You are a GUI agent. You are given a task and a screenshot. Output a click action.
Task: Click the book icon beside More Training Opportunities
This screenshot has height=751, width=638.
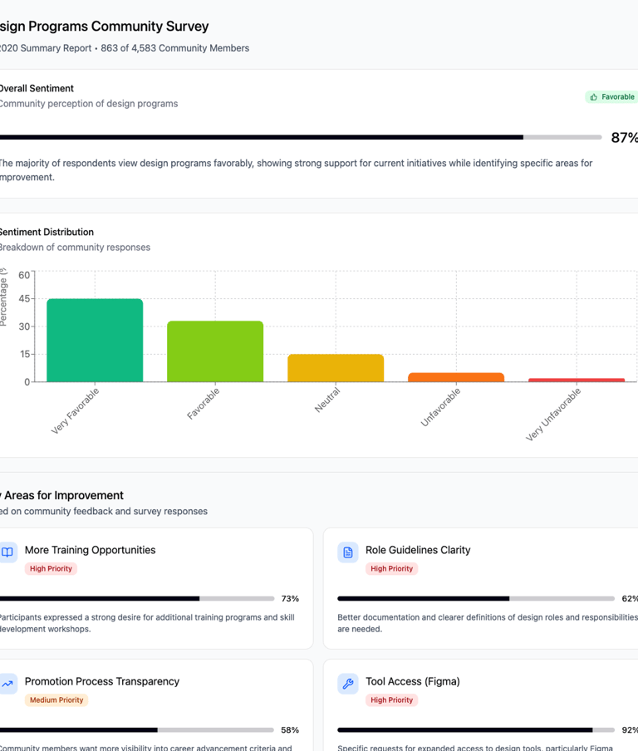pos(7,552)
